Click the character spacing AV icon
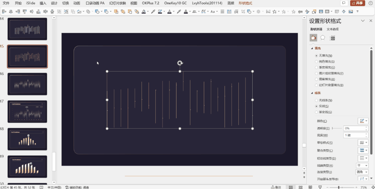 click(x=203, y=12)
